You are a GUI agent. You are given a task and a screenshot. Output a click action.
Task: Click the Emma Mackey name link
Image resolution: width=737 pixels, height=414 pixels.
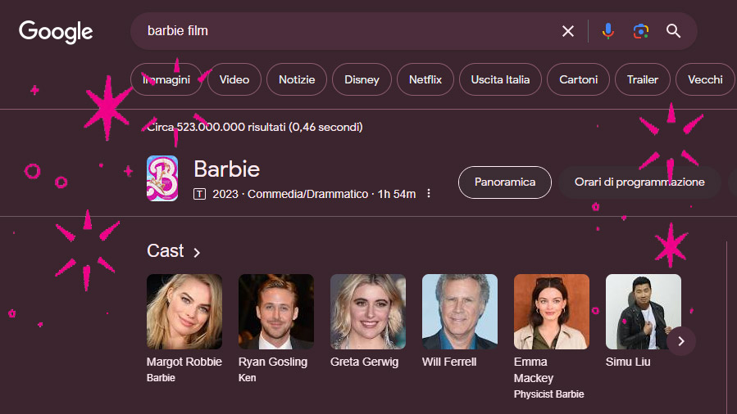pos(534,370)
